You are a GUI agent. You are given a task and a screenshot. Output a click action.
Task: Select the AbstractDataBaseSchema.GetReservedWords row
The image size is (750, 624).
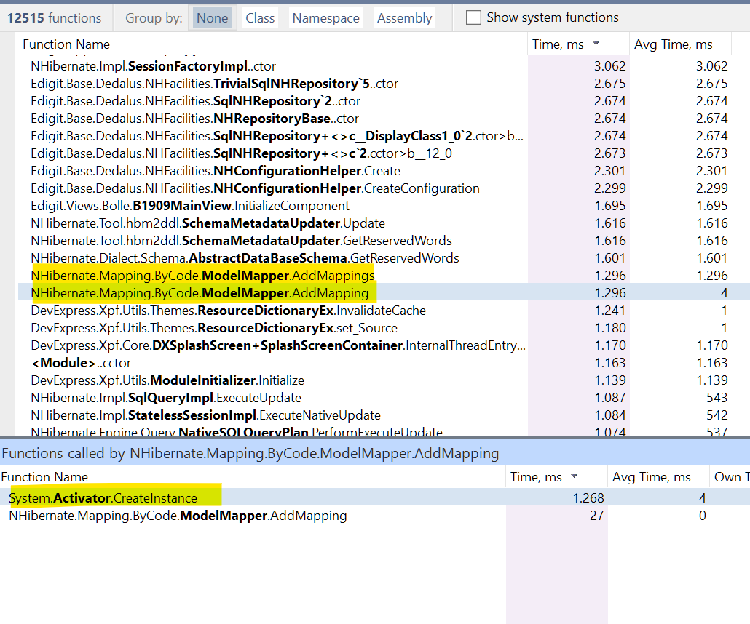(384, 258)
